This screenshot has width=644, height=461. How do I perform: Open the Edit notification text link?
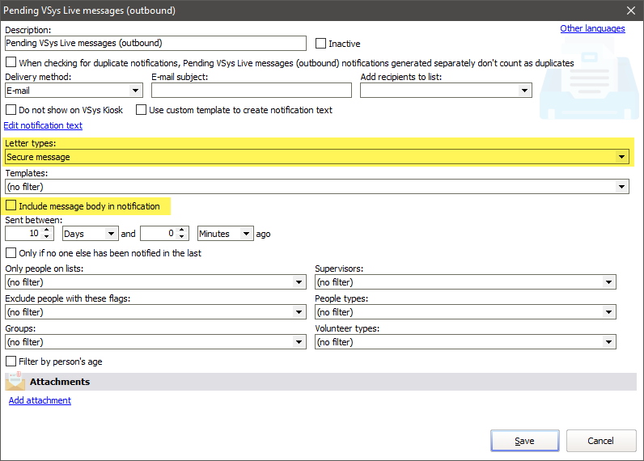pyautogui.click(x=43, y=125)
